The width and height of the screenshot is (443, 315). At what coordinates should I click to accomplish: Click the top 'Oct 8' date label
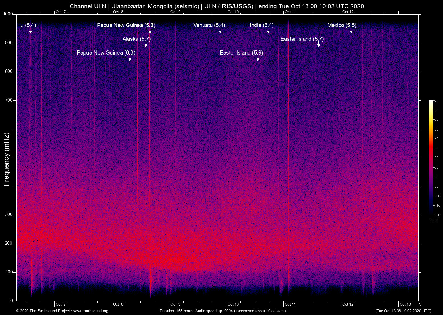(x=118, y=12)
